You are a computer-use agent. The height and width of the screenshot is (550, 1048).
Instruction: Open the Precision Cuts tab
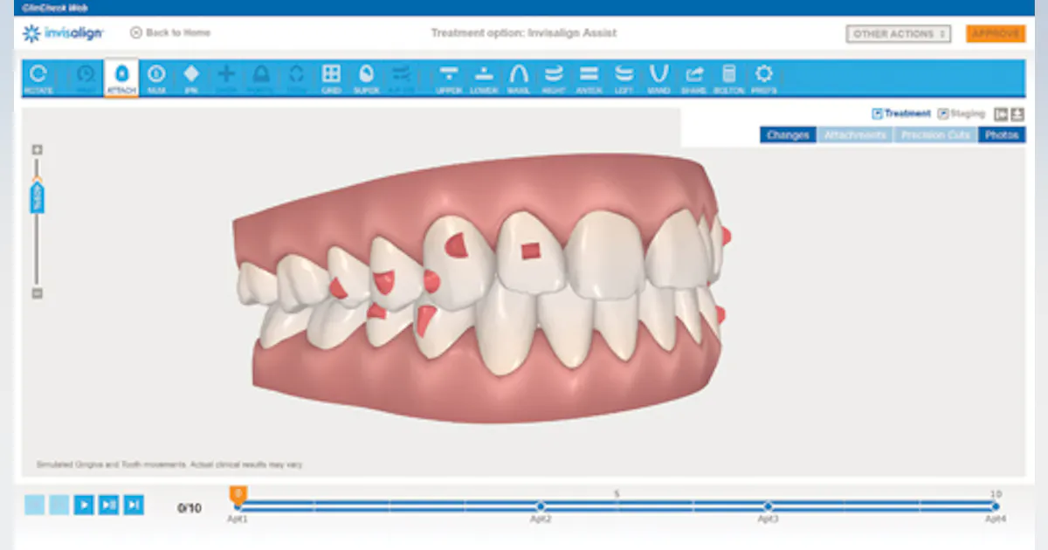pyautogui.click(x=935, y=135)
